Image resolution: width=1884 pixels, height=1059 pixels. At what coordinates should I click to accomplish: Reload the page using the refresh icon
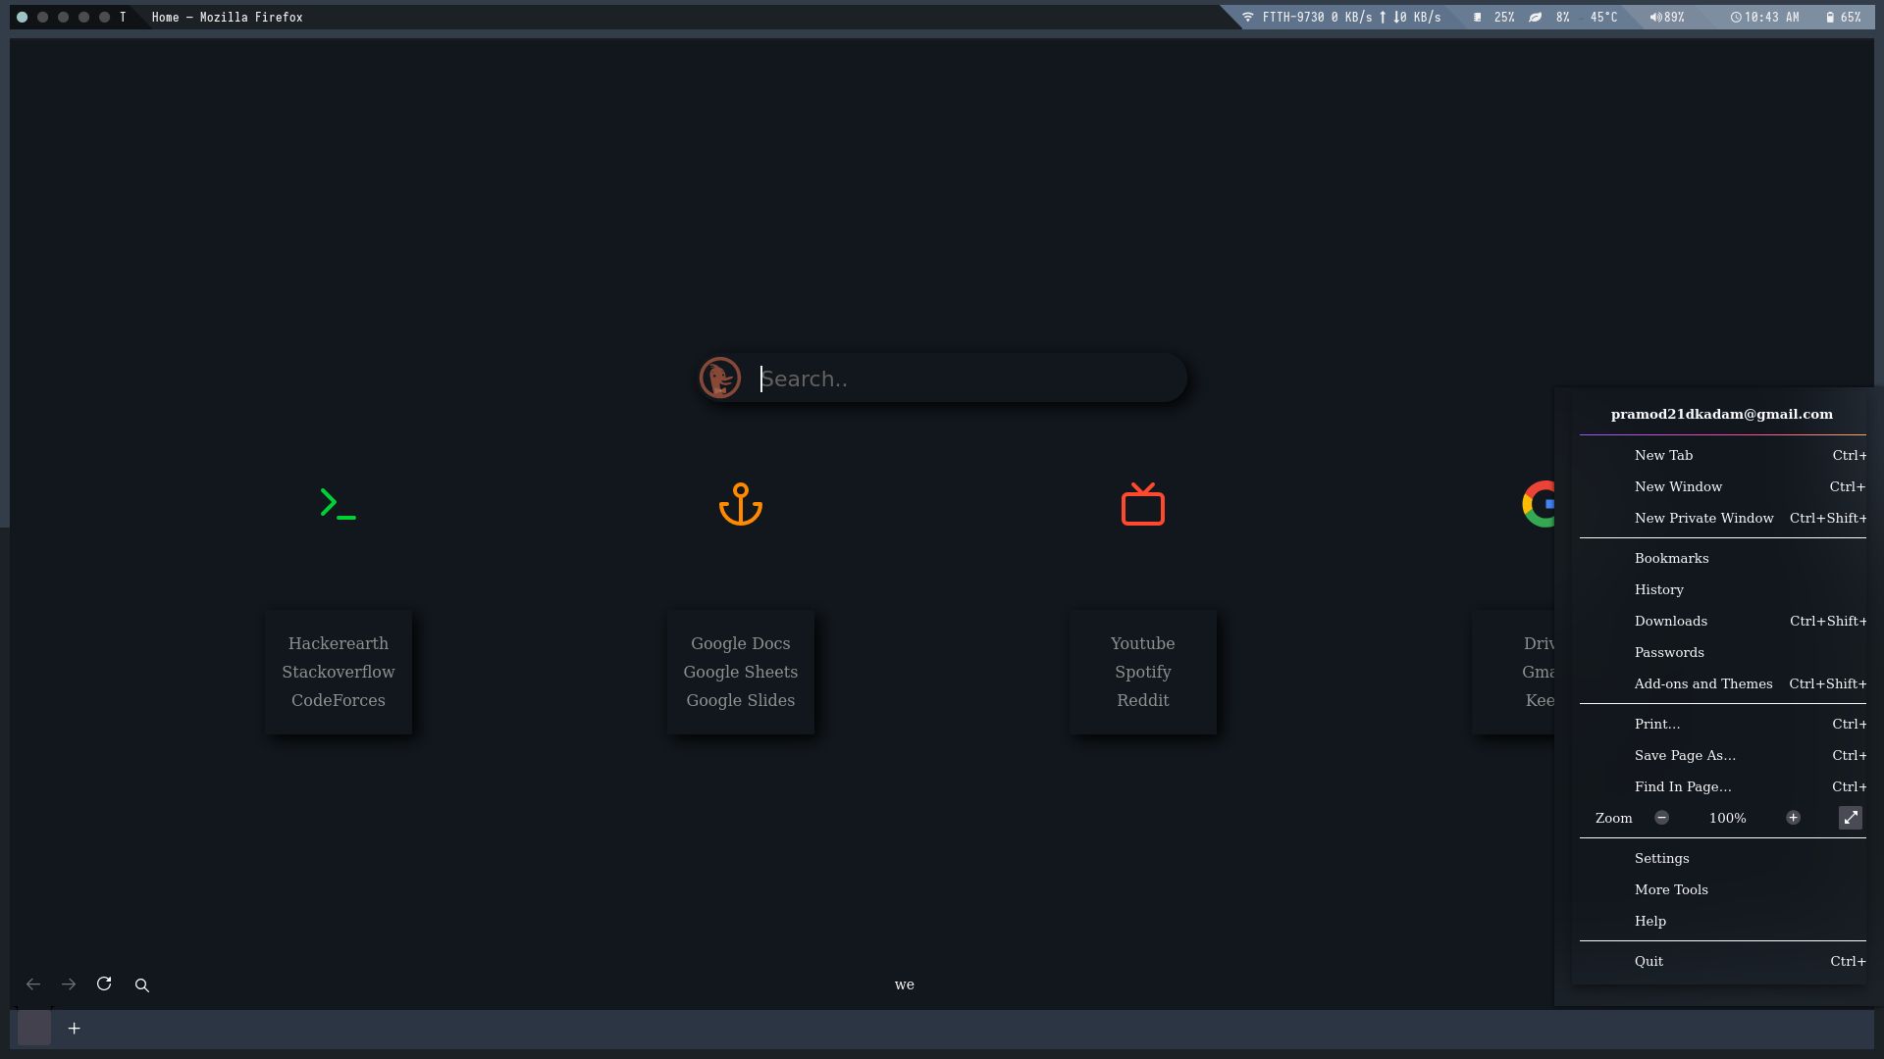click(104, 983)
